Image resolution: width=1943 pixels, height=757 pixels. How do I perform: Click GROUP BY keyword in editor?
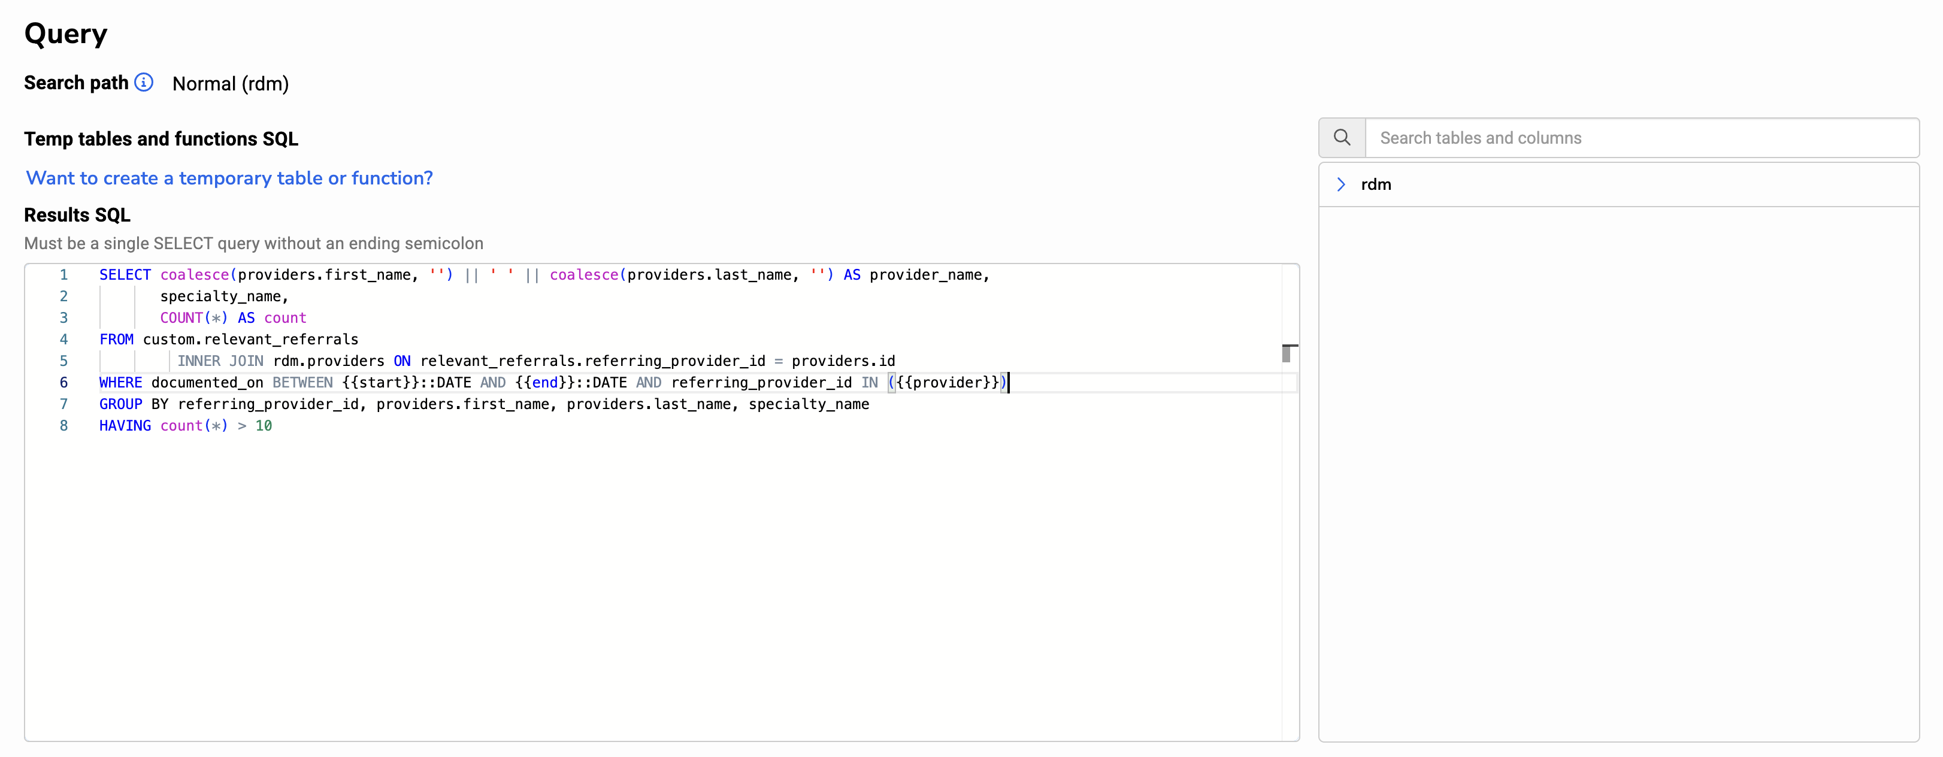(x=134, y=404)
